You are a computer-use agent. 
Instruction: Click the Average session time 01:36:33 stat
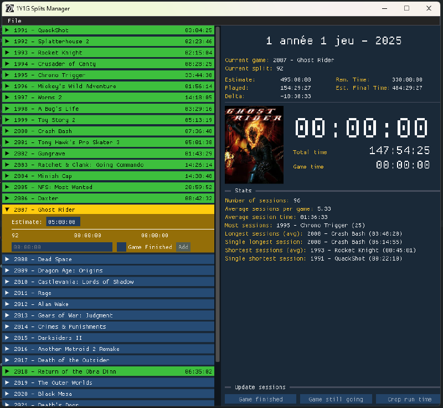pos(276,217)
